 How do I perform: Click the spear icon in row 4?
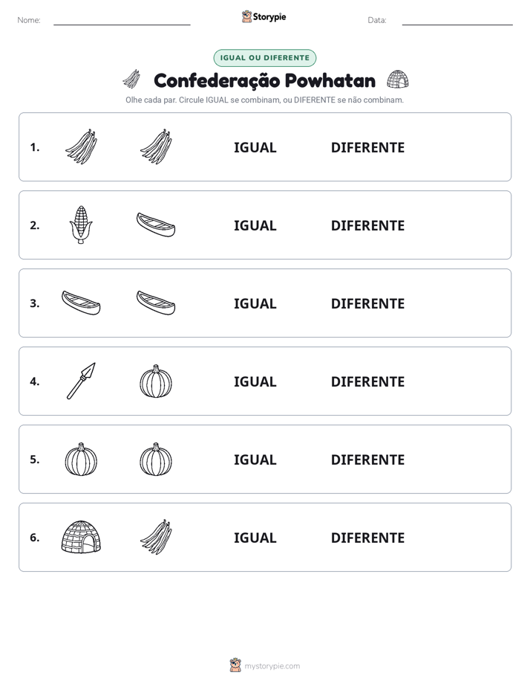(x=81, y=381)
